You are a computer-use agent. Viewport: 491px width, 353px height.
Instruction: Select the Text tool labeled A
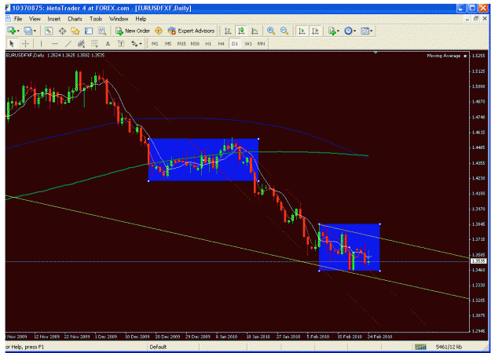[x=108, y=43]
